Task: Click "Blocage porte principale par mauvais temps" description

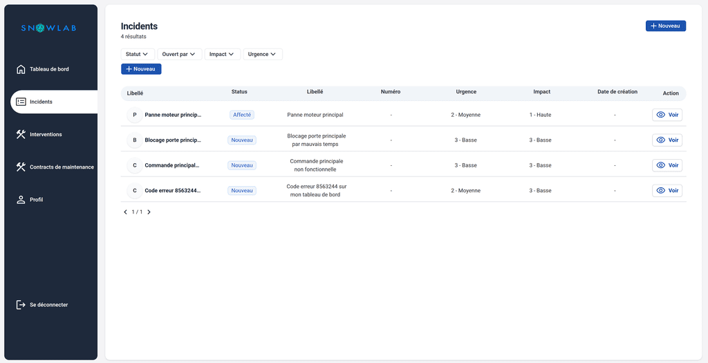Action: pyautogui.click(x=315, y=140)
